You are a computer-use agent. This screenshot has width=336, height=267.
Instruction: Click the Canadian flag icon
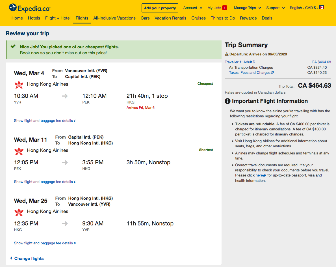pyautogui.click(x=321, y=8)
